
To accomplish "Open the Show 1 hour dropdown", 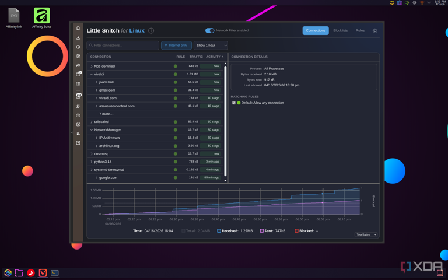I will coord(211,45).
